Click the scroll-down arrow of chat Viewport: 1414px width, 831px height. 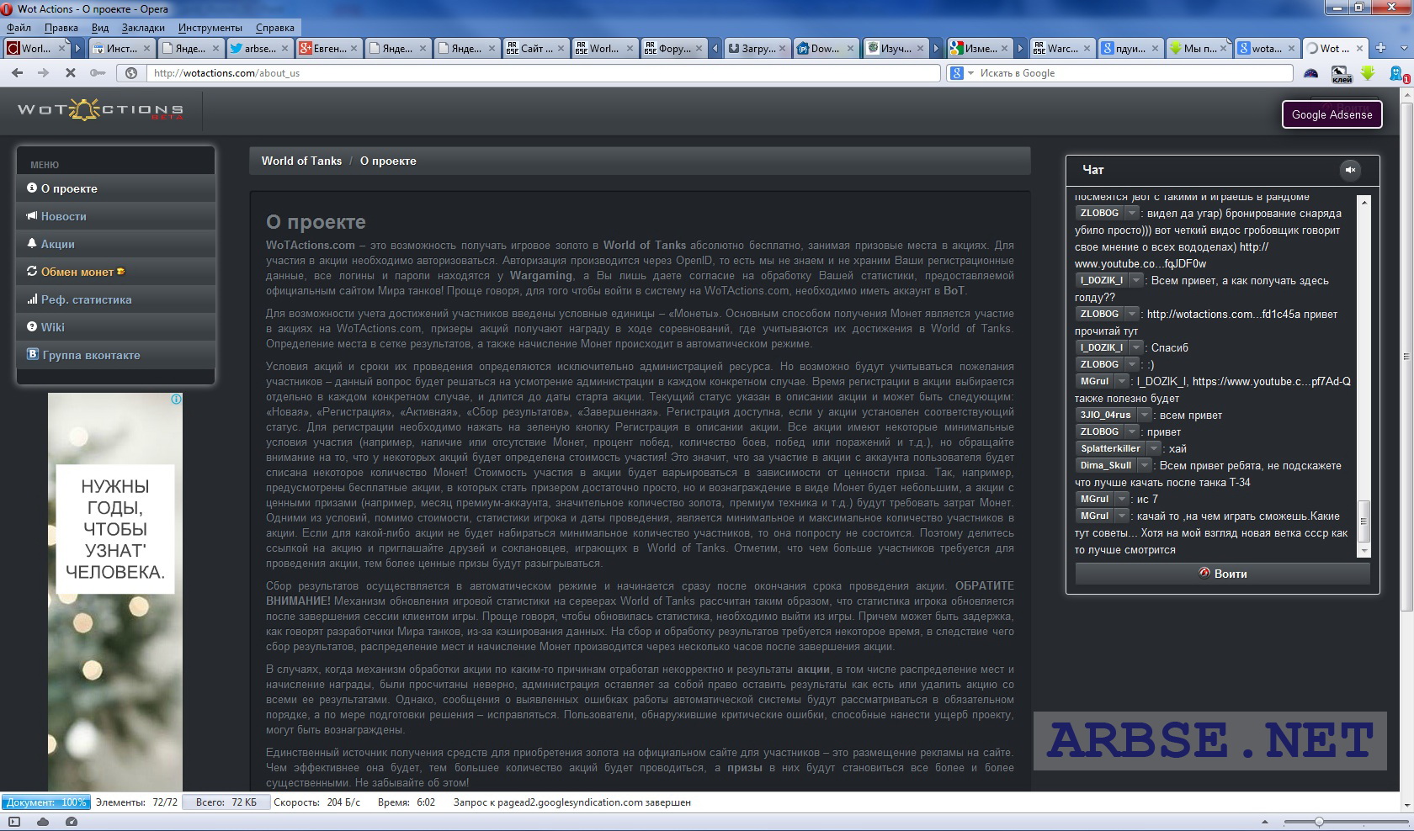click(1364, 551)
